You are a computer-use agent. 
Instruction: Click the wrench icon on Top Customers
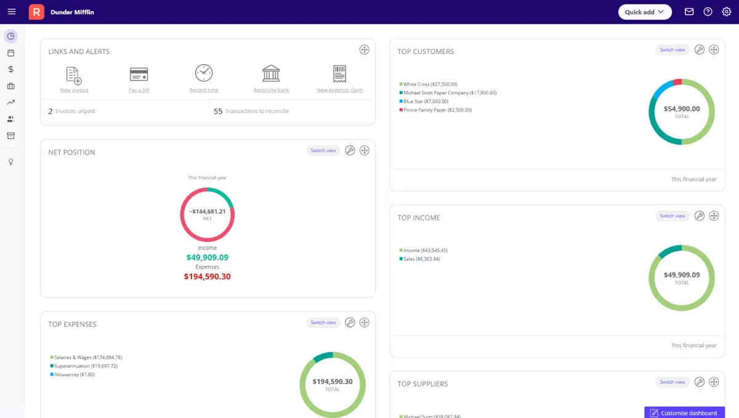(699, 50)
